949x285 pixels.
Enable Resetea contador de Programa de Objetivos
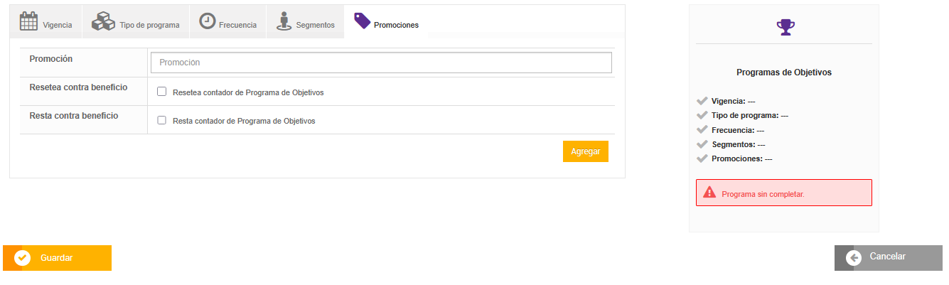pyautogui.click(x=161, y=92)
